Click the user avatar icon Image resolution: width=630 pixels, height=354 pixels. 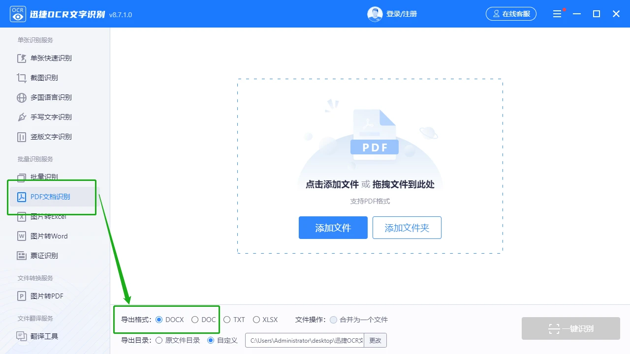[x=375, y=14]
